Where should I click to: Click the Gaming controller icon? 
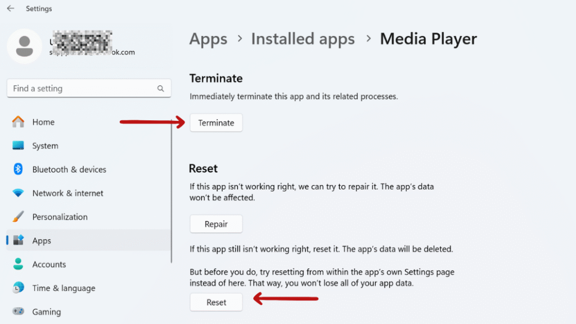coord(18,311)
